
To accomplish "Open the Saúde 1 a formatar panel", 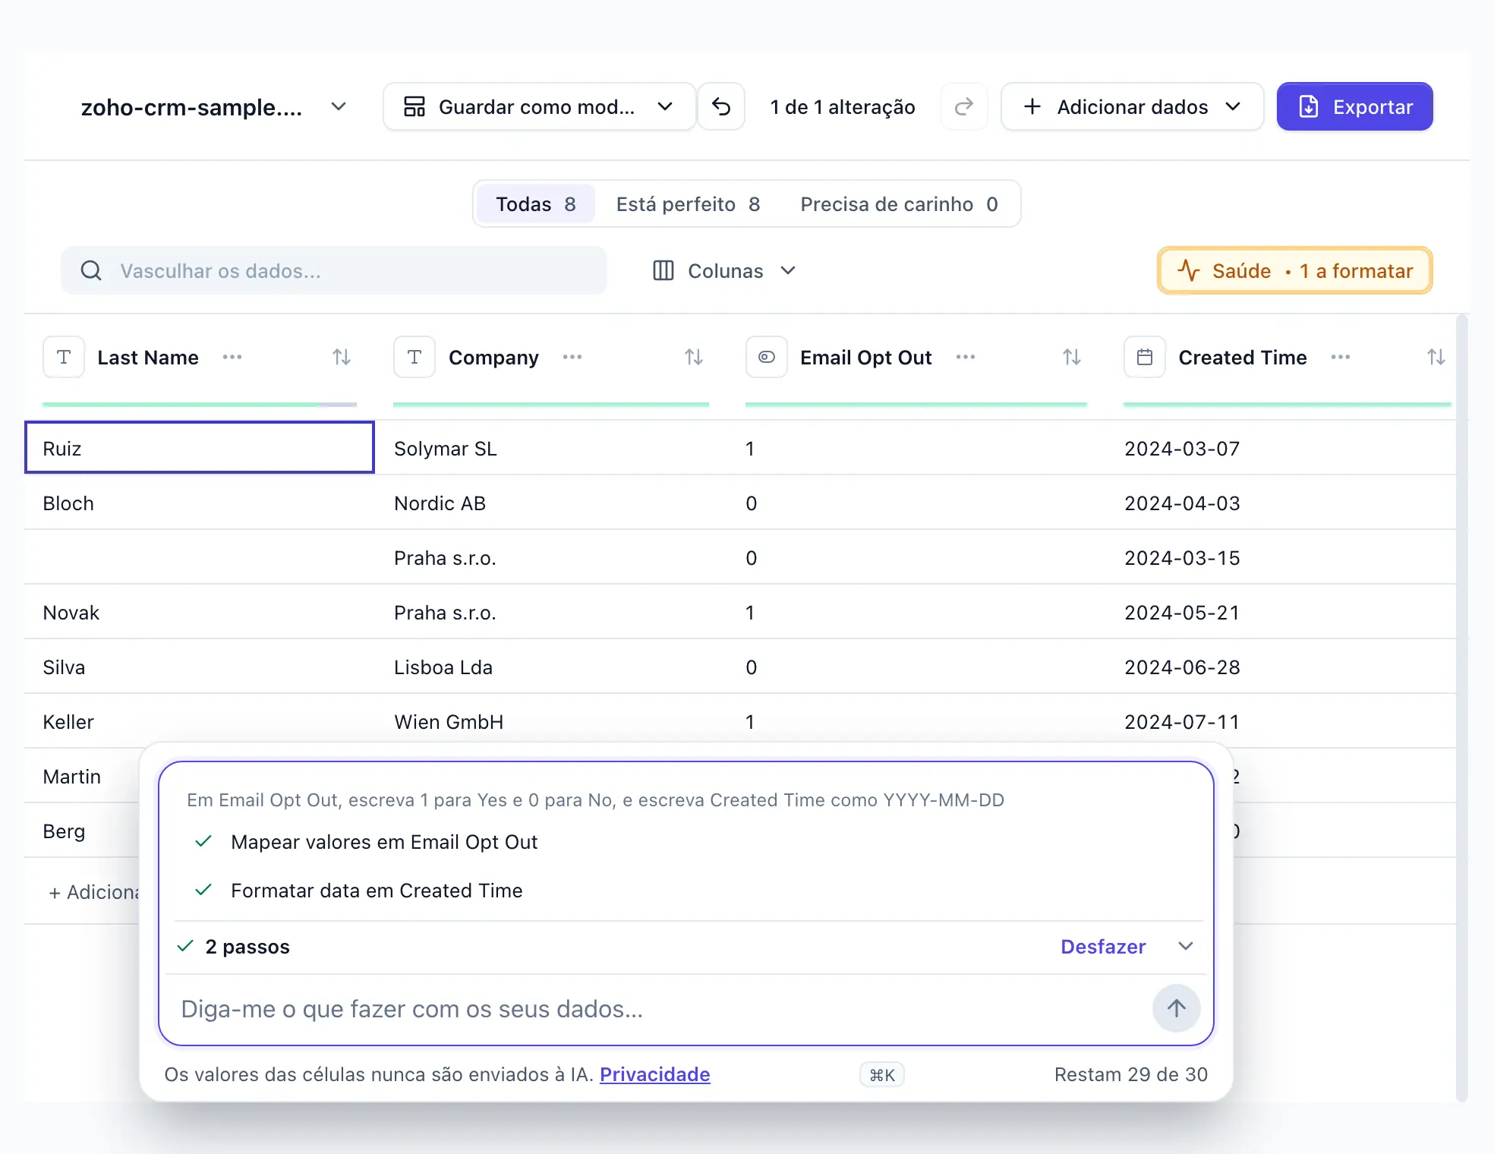I will 1295,271.
